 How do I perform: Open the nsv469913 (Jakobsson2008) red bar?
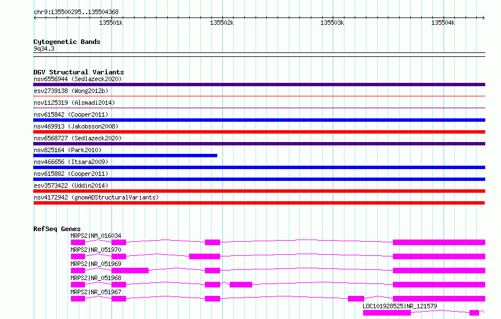tap(259, 132)
